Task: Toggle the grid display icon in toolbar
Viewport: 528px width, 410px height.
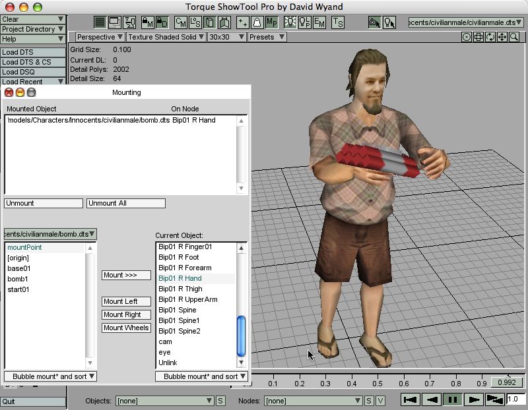Action: tap(100, 22)
